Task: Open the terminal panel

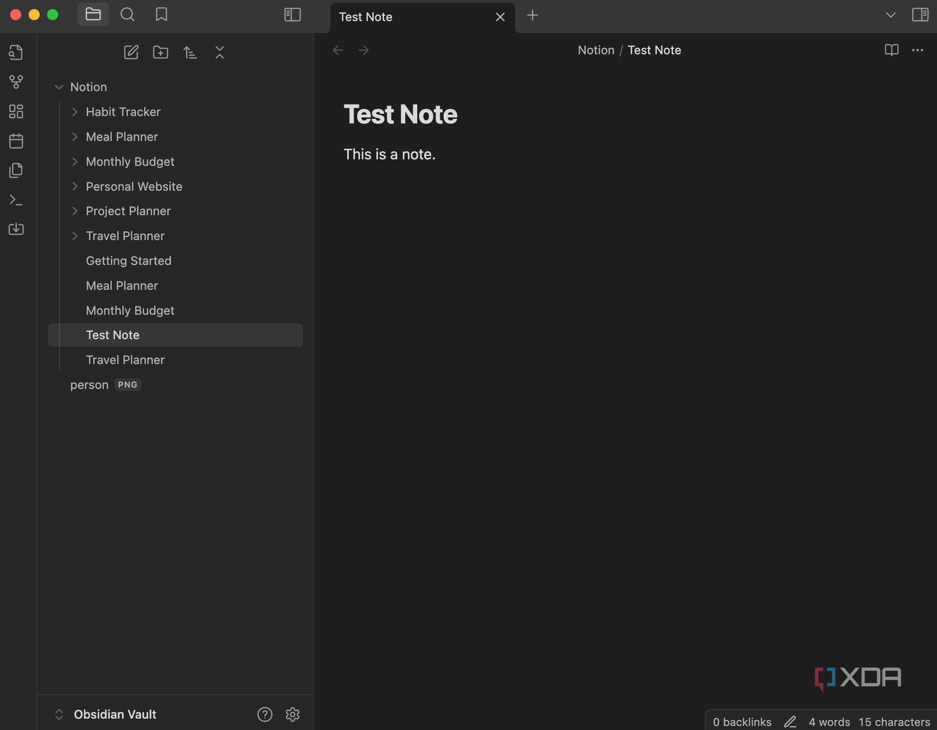Action: (16, 199)
